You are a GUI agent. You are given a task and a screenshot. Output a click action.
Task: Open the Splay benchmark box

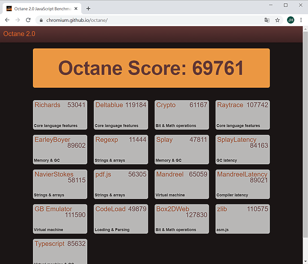click(182, 149)
